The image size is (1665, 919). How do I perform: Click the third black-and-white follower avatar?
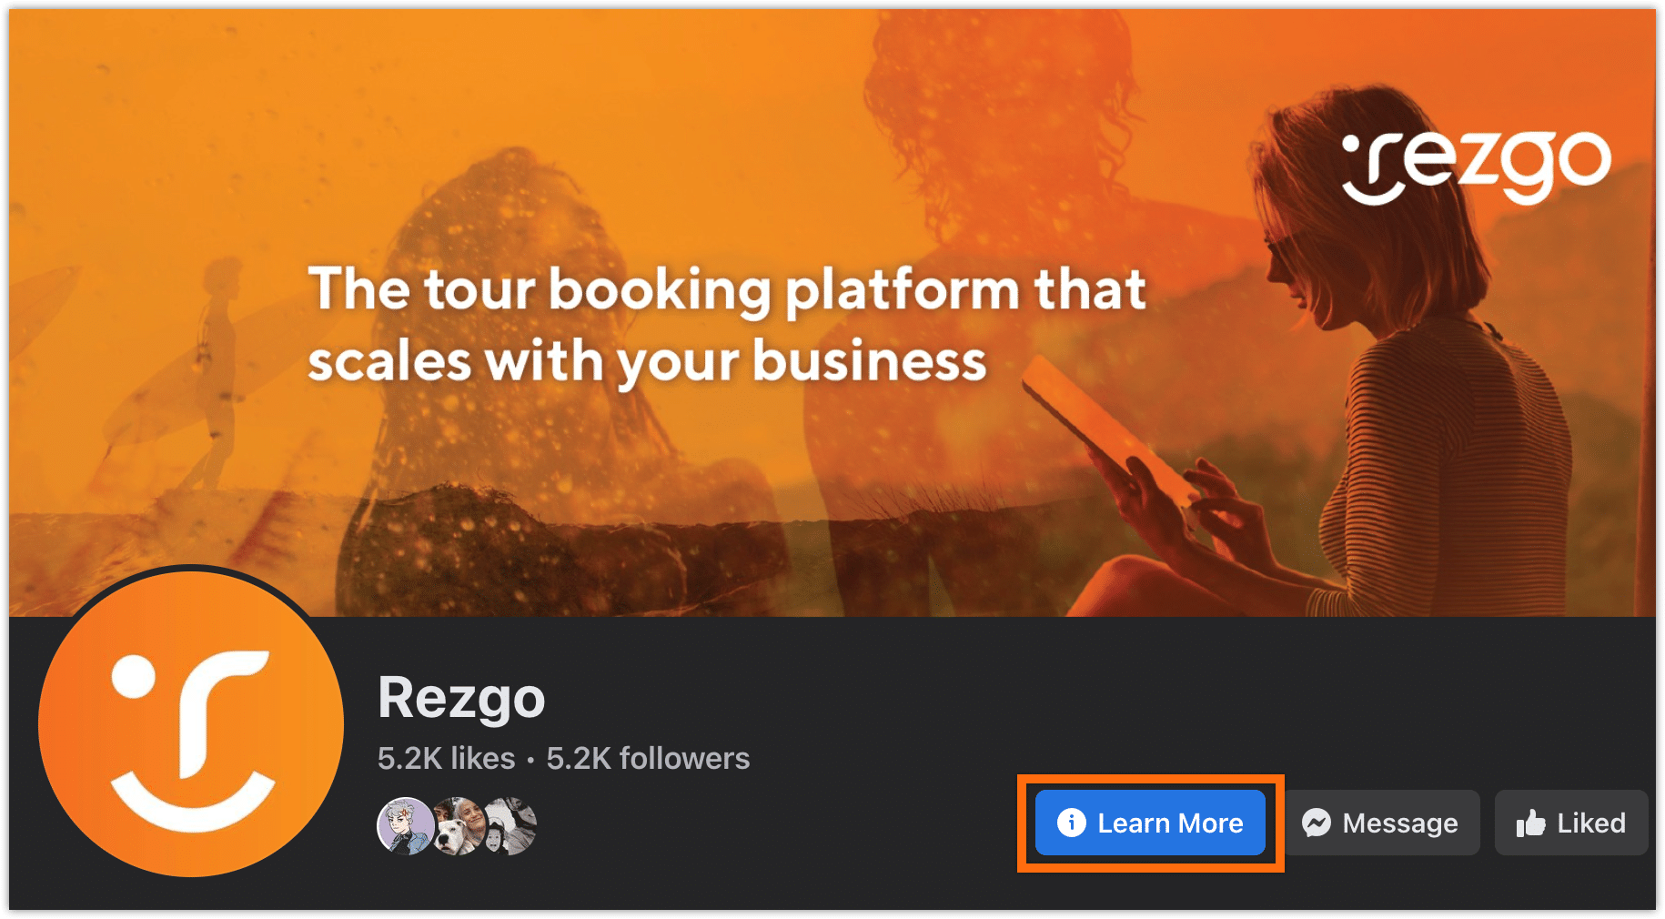[510, 826]
